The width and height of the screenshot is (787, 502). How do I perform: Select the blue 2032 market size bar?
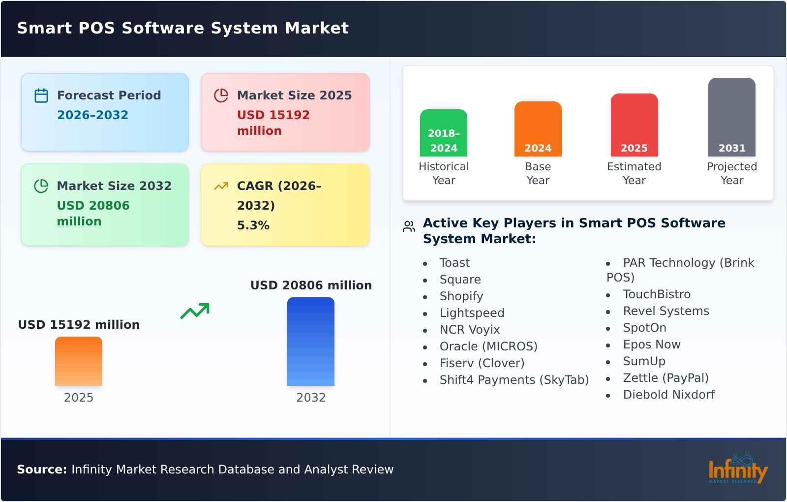point(311,342)
